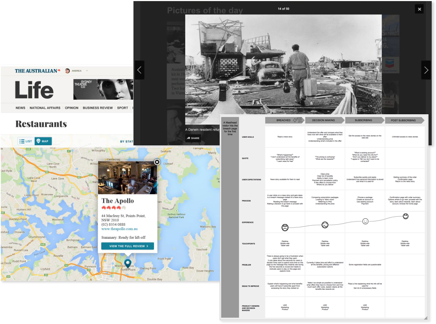Open the News menu item
Viewport: 436px width, 324px height.
point(20,108)
